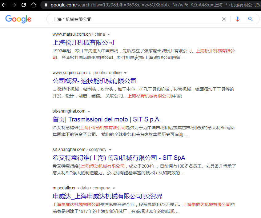Click the padlock site security icon
This screenshot has height=218, width=261.
[46, 5]
